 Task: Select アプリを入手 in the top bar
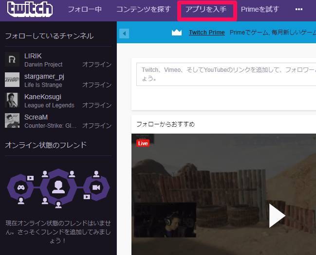coord(206,9)
